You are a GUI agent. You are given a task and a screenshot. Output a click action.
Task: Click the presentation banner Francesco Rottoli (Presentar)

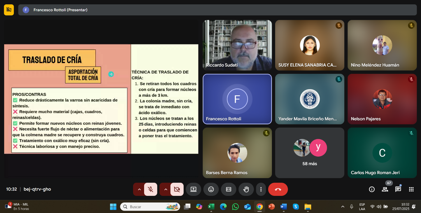click(60, 10)
